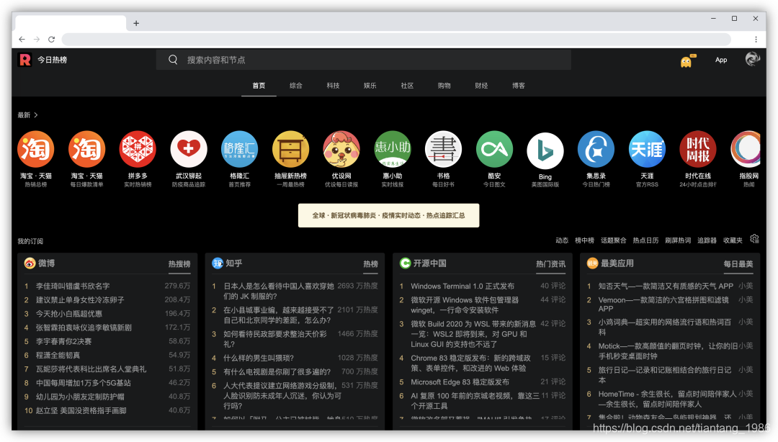
Task: Open the 集思录 icon
Action: coord(596,149)
